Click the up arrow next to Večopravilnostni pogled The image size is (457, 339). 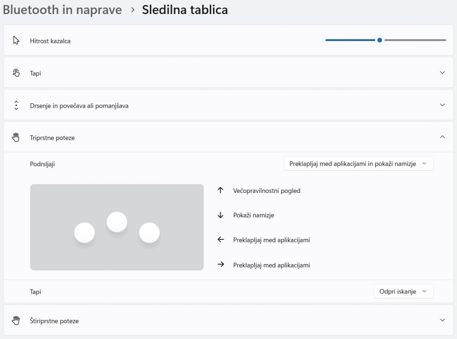tap(221, 191)
